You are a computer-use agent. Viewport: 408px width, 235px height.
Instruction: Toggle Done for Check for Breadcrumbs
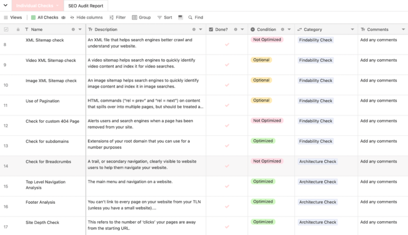tap(227, 166)
